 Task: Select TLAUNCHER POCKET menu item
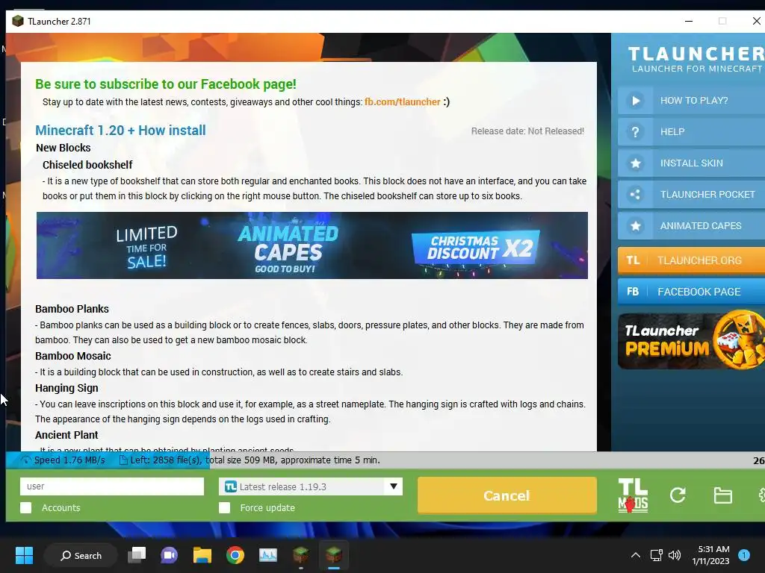pos(691,195)
